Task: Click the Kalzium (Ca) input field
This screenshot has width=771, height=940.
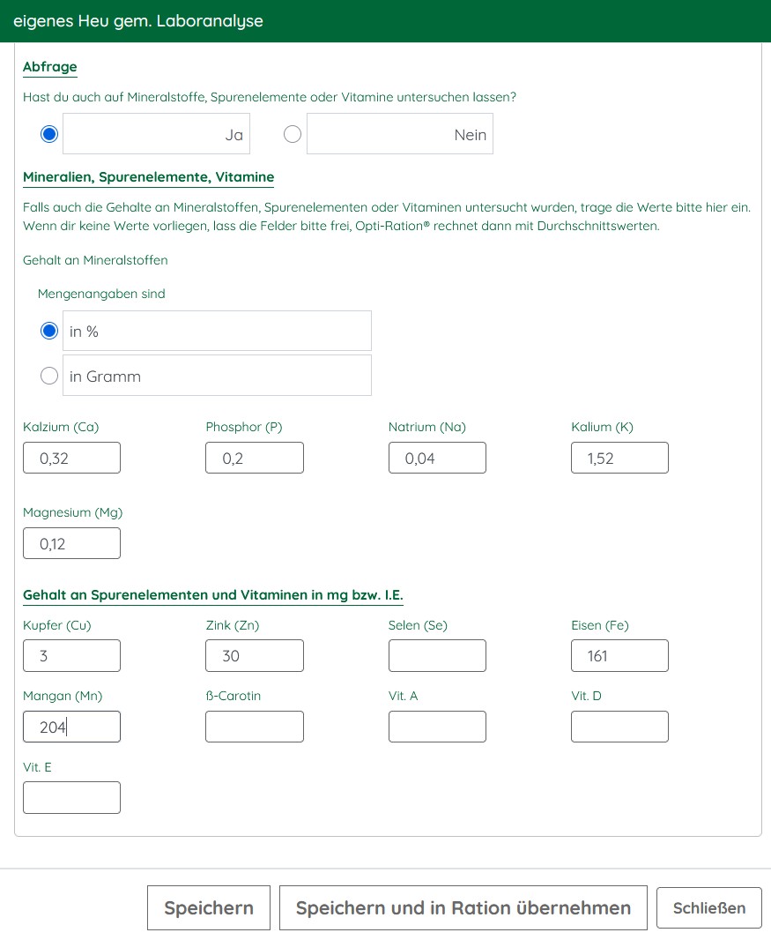Action: click(x=71, y=458)
